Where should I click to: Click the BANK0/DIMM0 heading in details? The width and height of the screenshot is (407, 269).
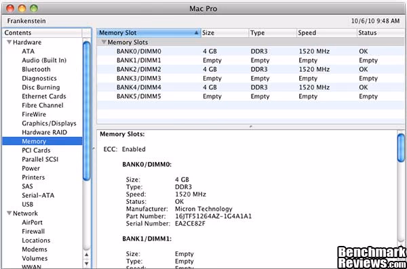click(x=147, y=165)
